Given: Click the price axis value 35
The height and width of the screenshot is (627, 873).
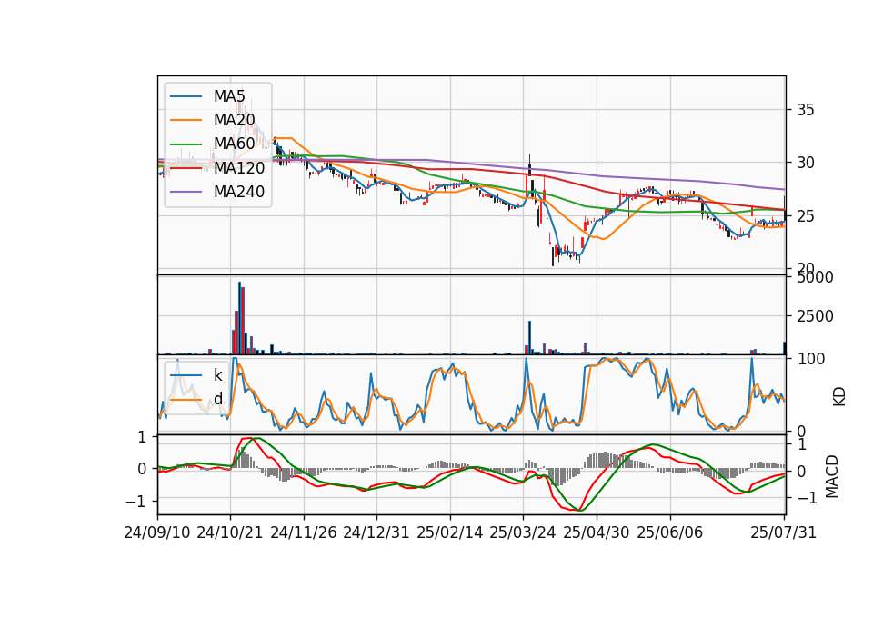Looking at the screenshot, I should pyautogui.click(x=806, y=110).
